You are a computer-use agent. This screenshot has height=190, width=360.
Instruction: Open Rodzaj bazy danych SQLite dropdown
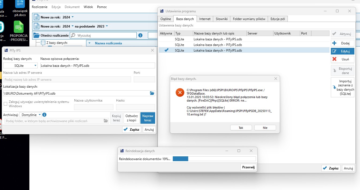click(21, 65)
